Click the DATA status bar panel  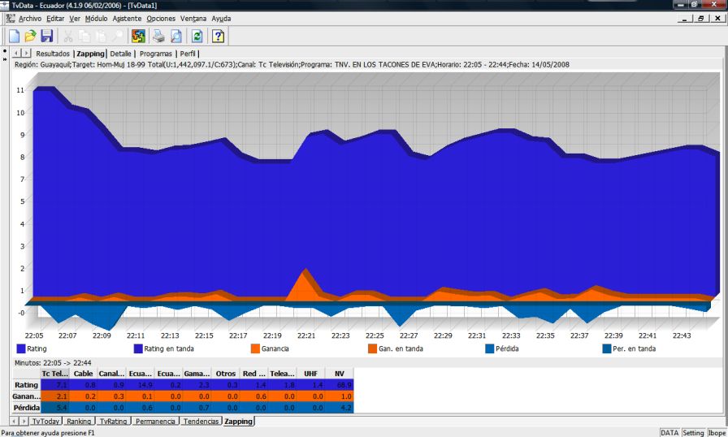click(669, 432)
